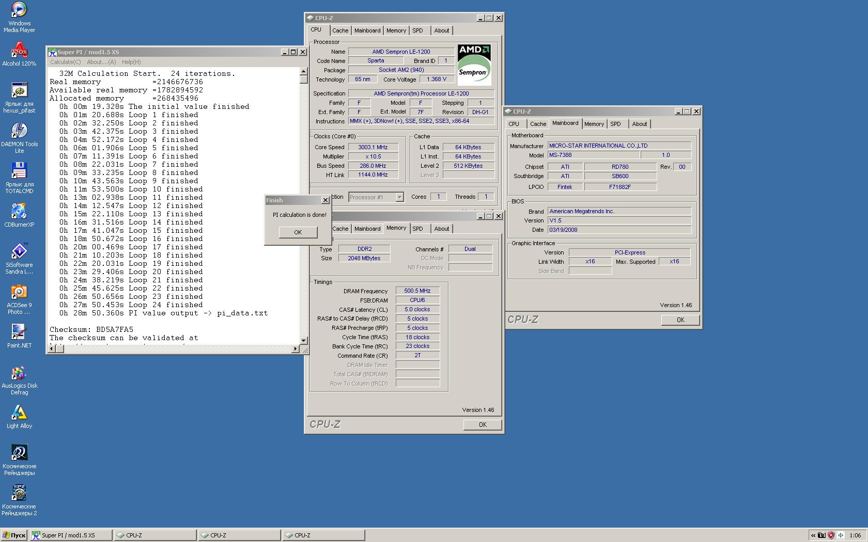The height and width of the screenshot is (542, 868).
Task: Click the BIOS date 03/19/2008 field
Action: pyautogui.click(x=619, y=230)
